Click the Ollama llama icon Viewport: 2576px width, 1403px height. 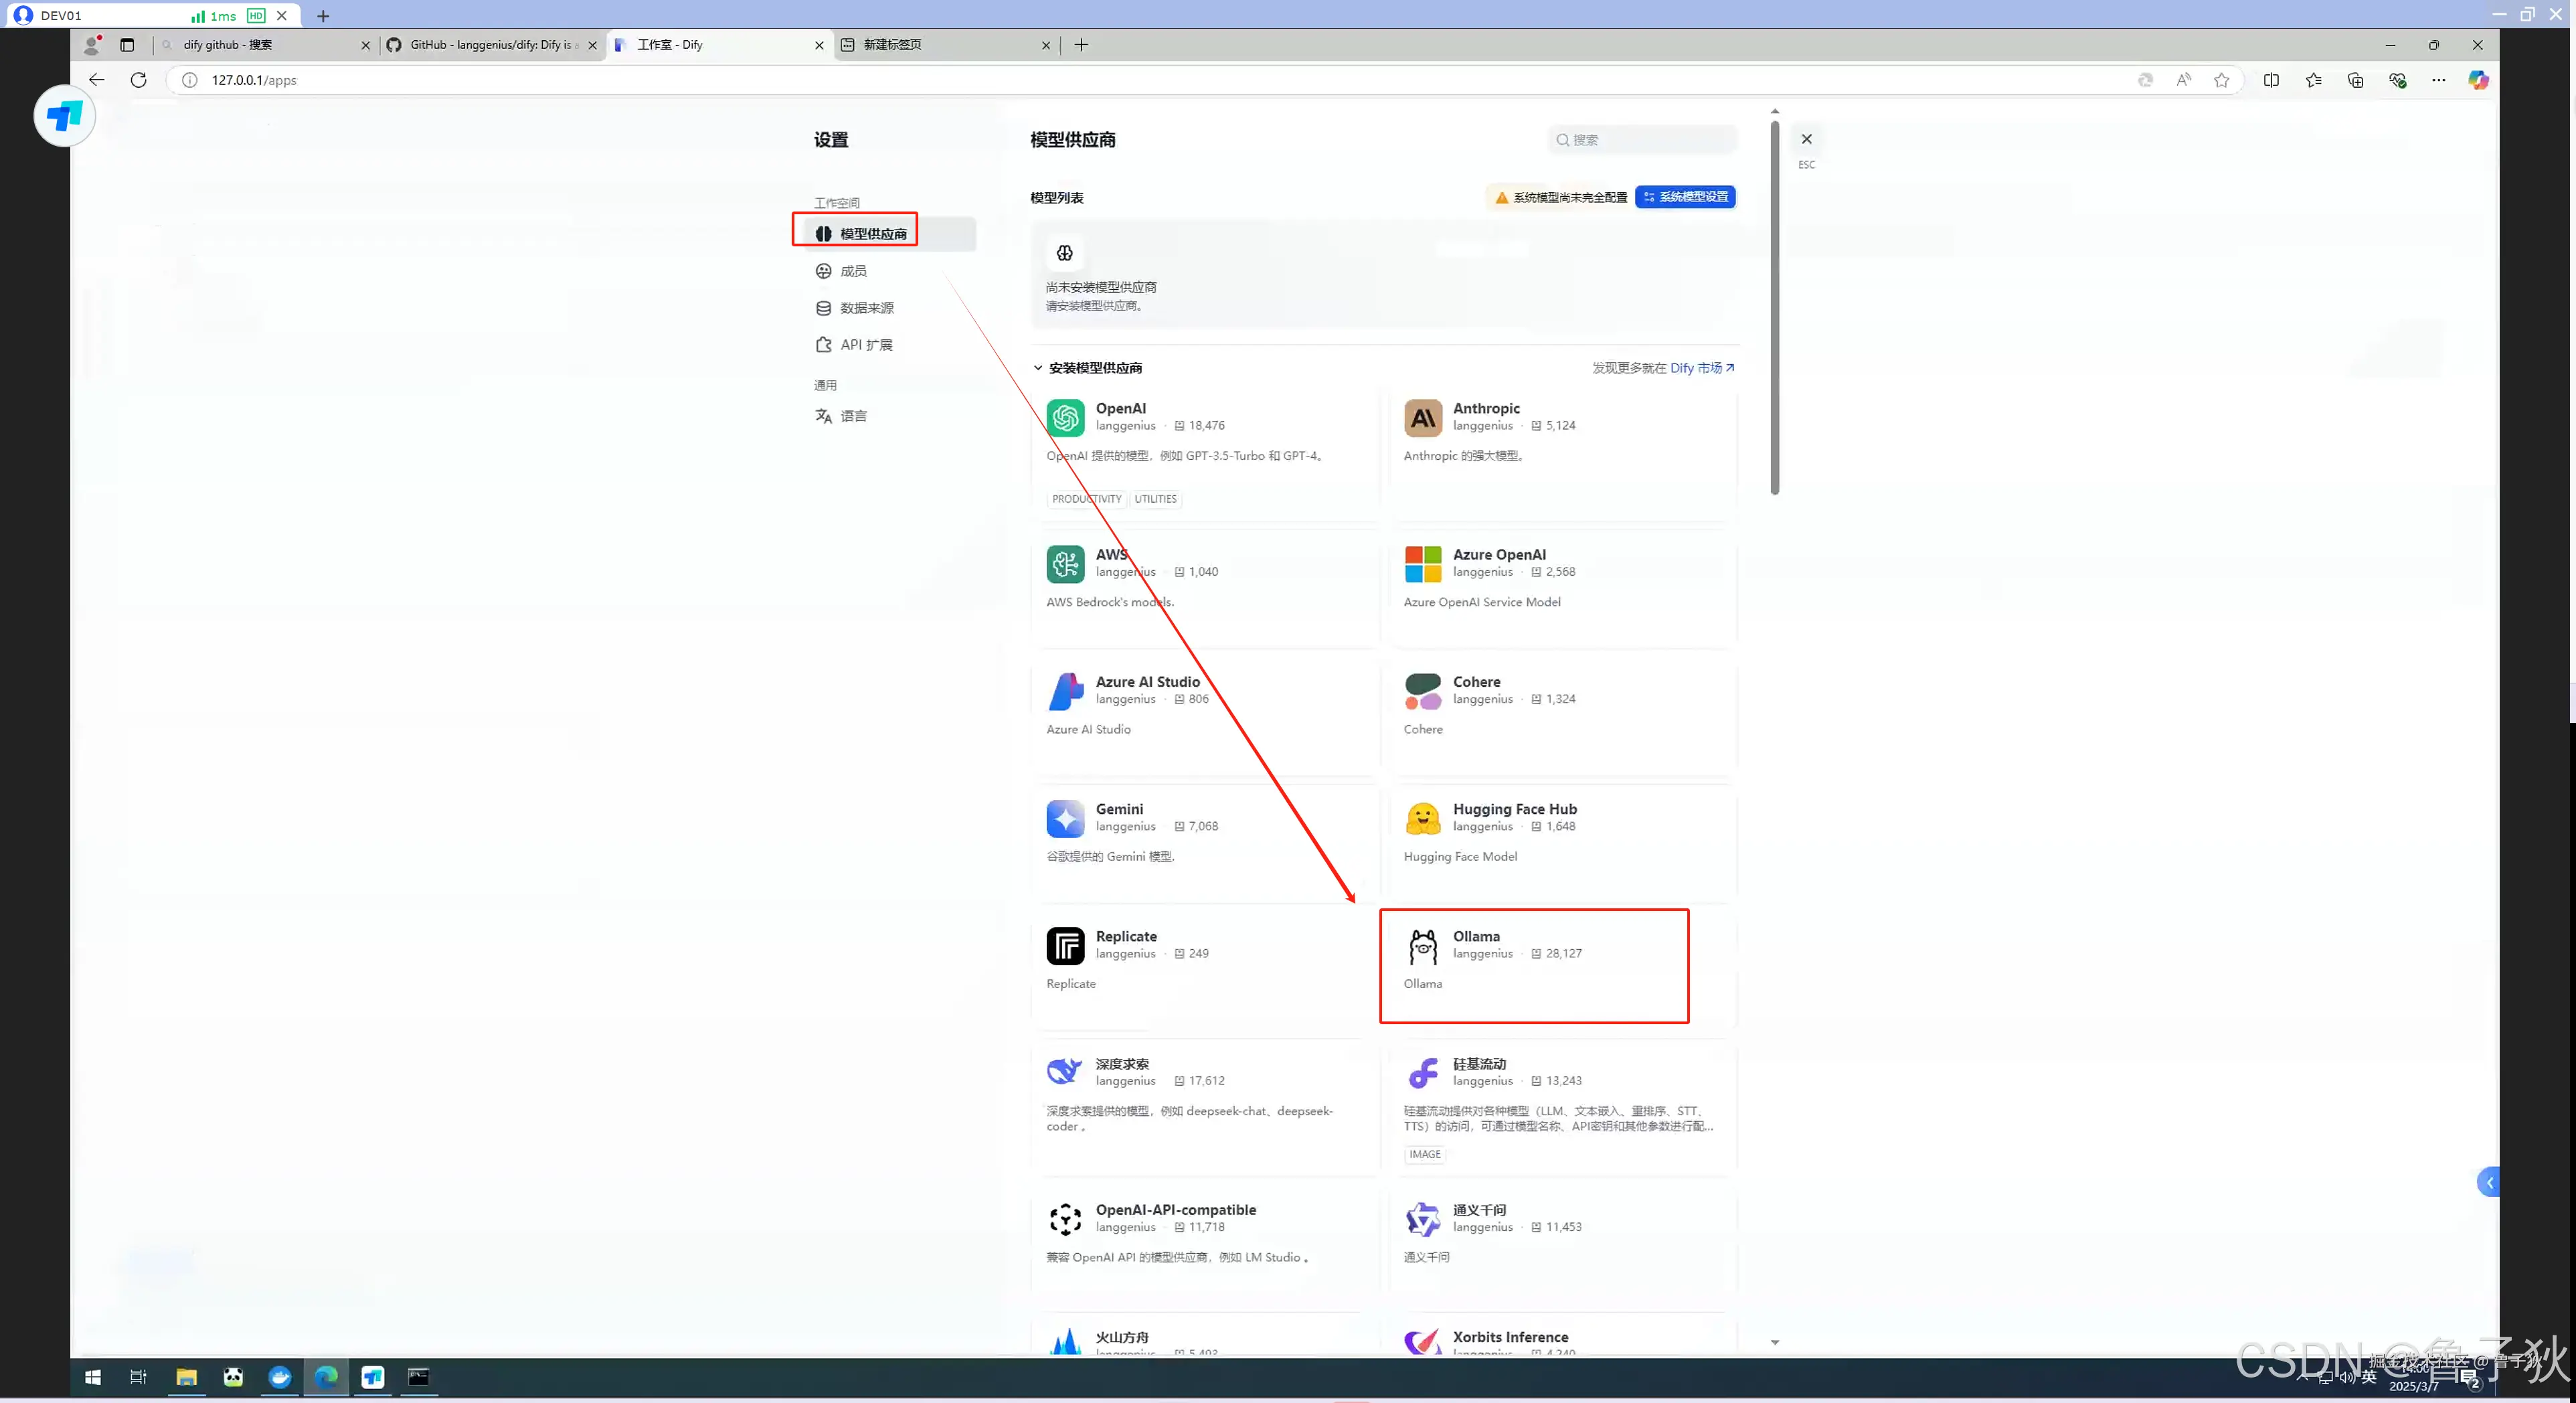(x=1422, y=945)
